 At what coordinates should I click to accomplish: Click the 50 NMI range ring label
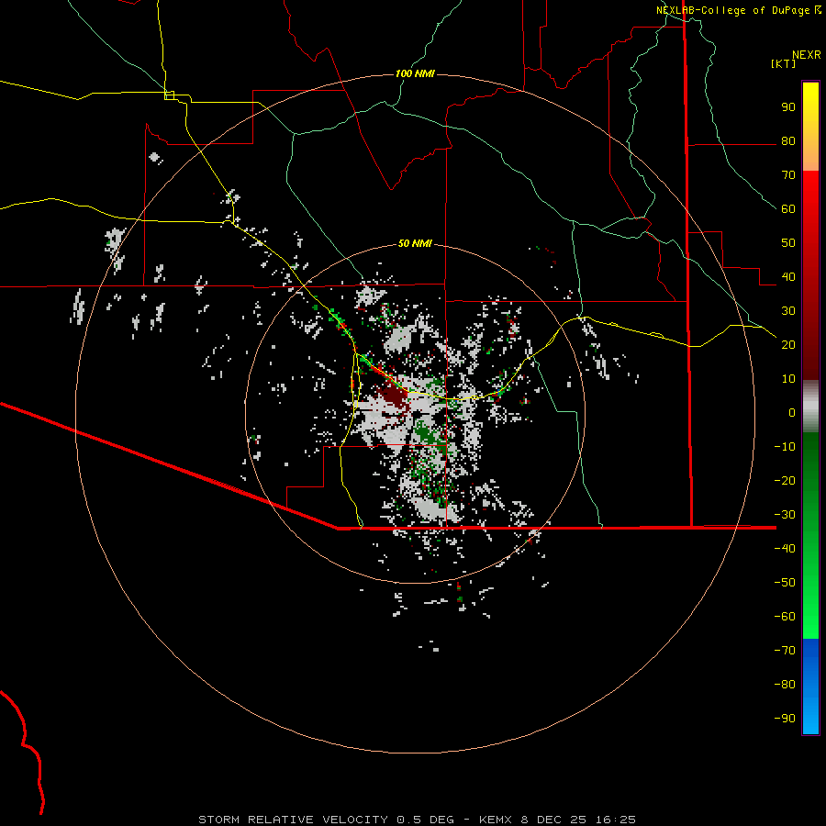(x=415, y=243)
